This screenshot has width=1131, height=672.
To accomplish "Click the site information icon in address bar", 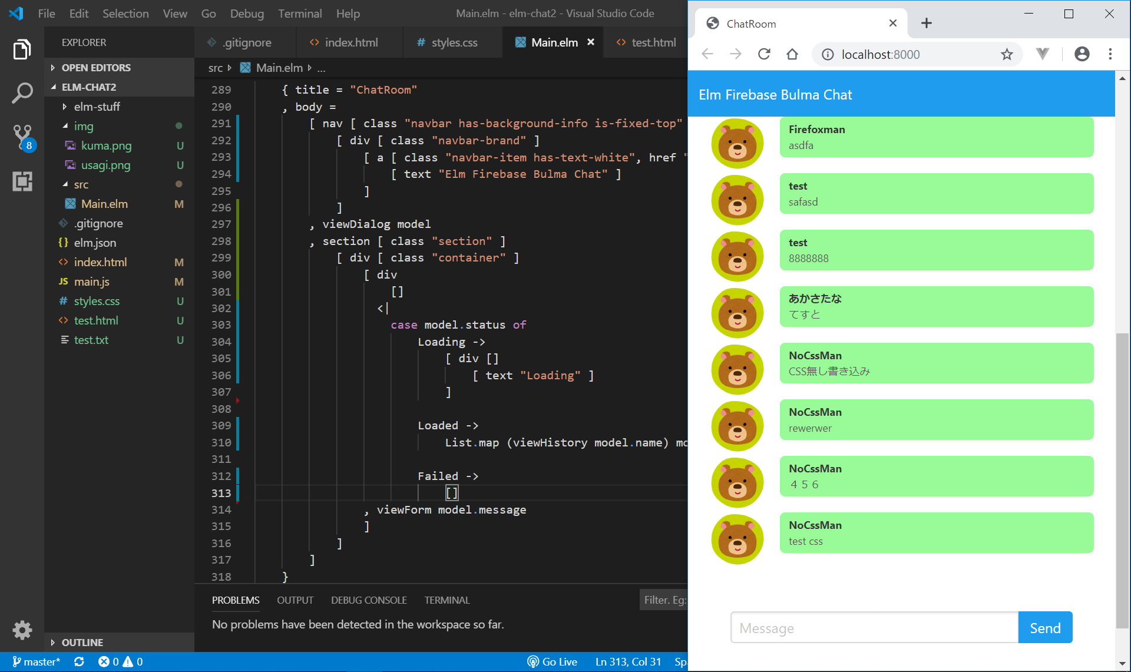I will tap(828, 55).
